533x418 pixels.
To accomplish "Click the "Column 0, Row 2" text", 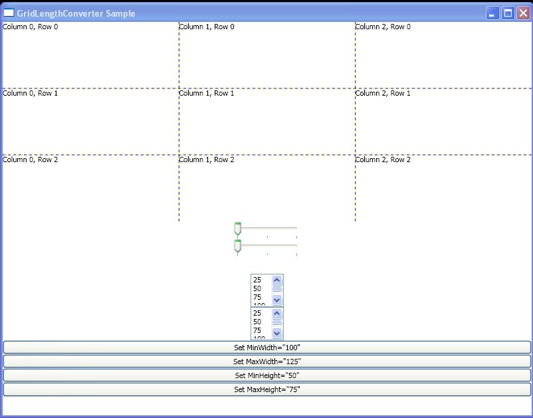I will click(31, 159).
